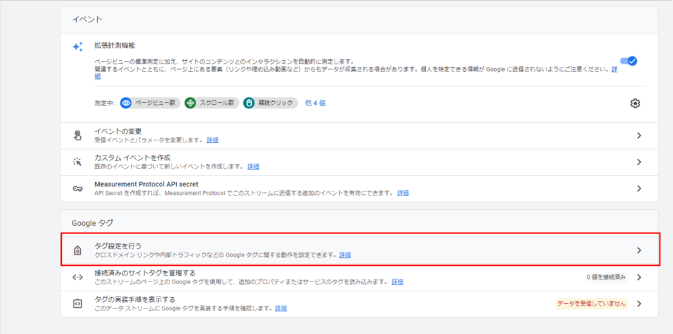The image size is (673, 334).
Task: Open 詳細 link under イベントの変更
Action: 212,140
